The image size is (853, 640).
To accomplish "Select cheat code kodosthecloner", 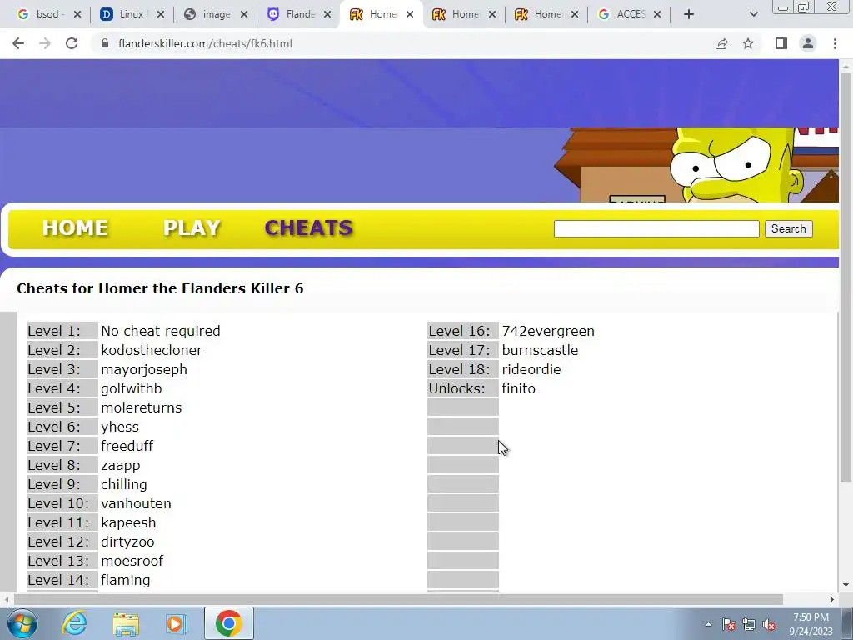I will tap(152, 350).
